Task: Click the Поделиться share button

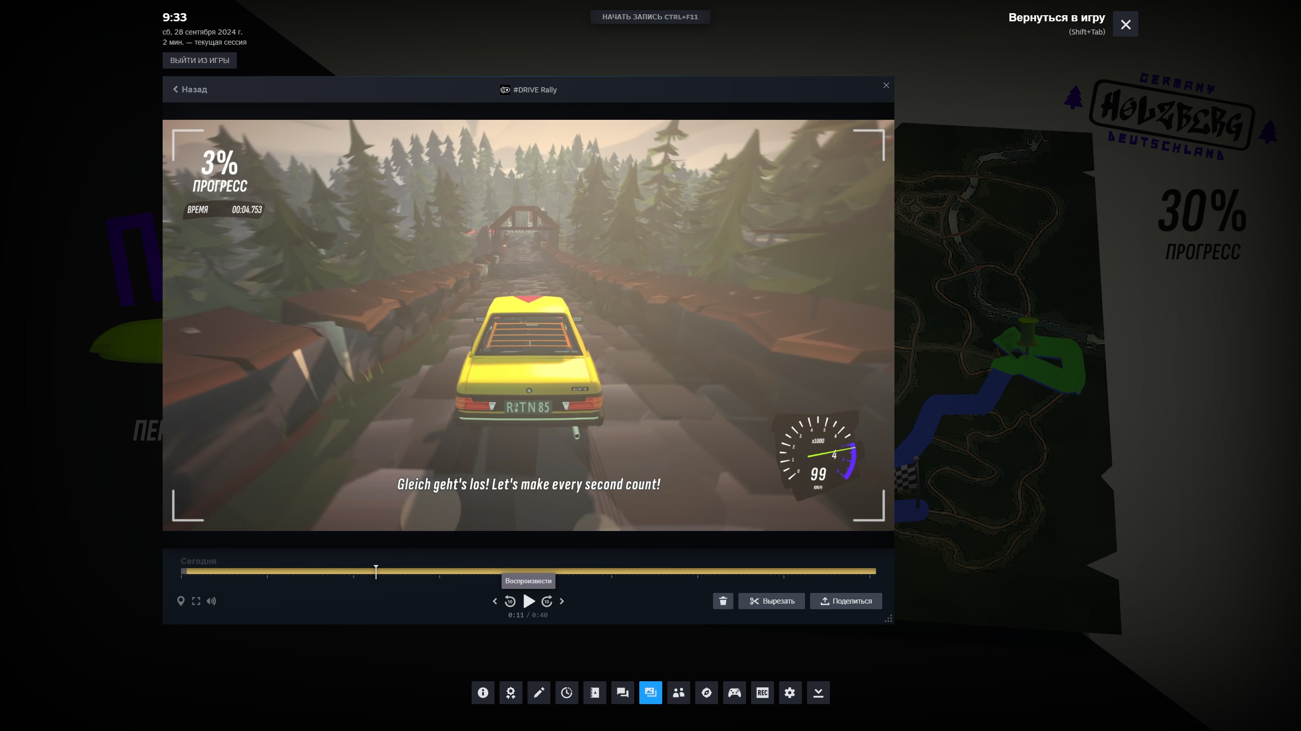Action: [846, 601]
